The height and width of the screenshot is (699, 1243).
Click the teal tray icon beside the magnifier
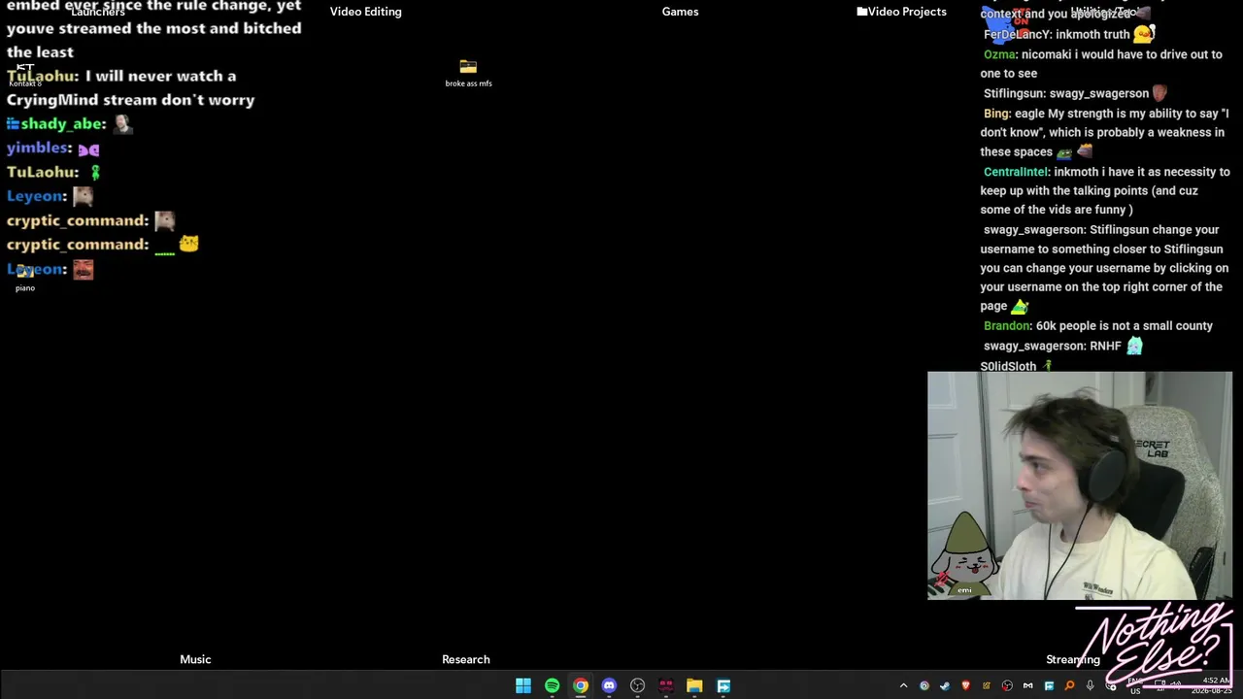(1049, 686)
